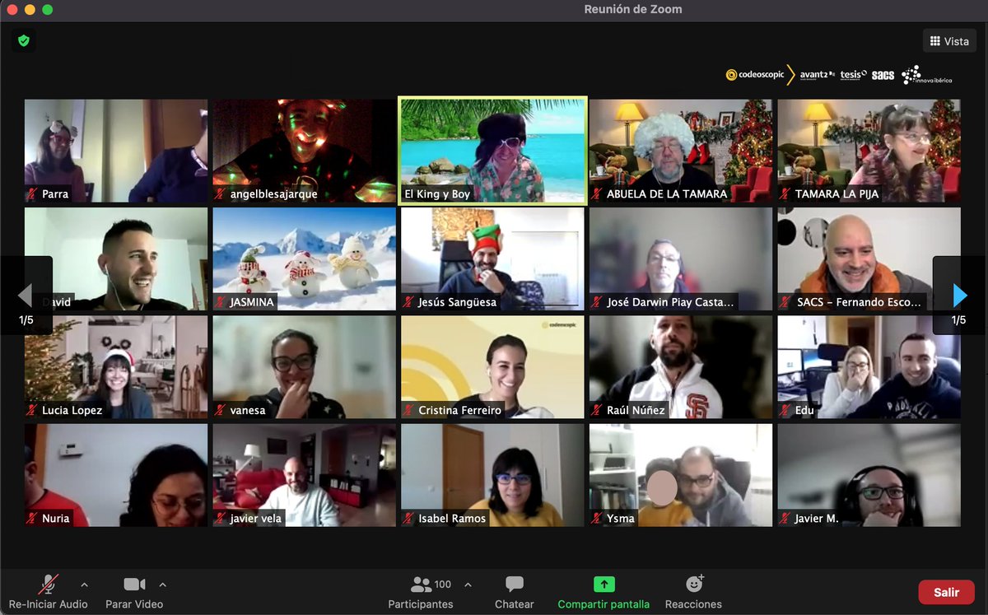
Task: Select Nuria's video tile
Action: (x=116, y=475)
